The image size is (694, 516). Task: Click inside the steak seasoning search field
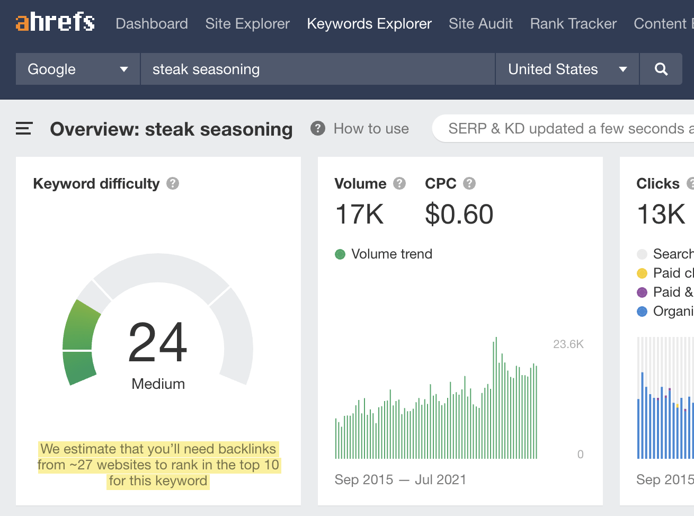317,69
